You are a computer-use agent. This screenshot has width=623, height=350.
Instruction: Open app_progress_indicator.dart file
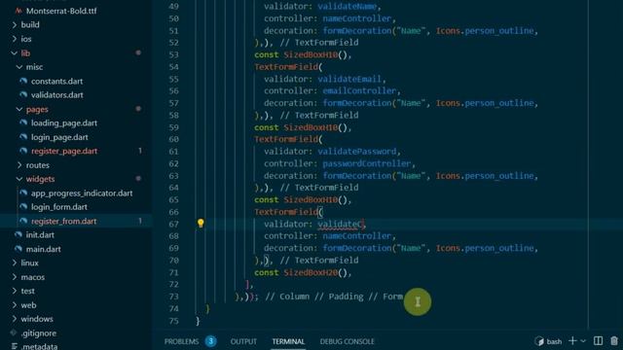82,193
